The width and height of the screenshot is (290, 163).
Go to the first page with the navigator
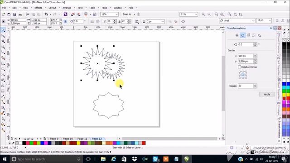(15, 139)
